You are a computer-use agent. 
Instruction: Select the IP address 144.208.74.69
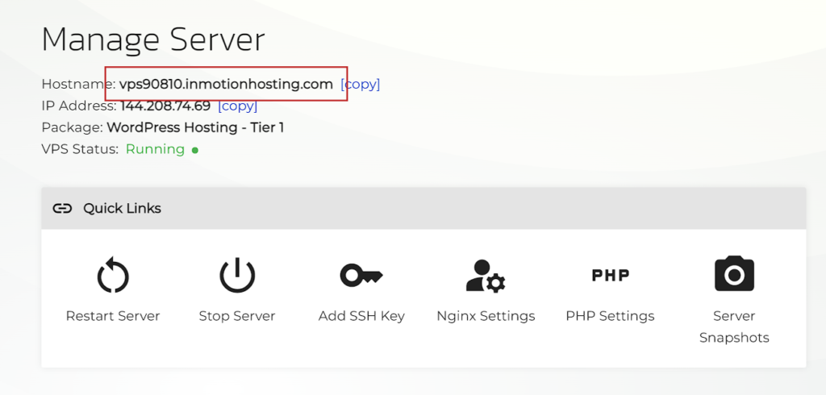[x=165, y=106]
